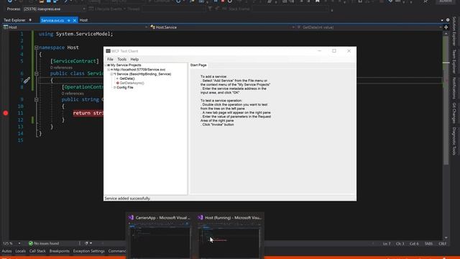This screenshot has height=259, width=460.
Task: Open the Locals debug window tab
Action: (21, 251)
